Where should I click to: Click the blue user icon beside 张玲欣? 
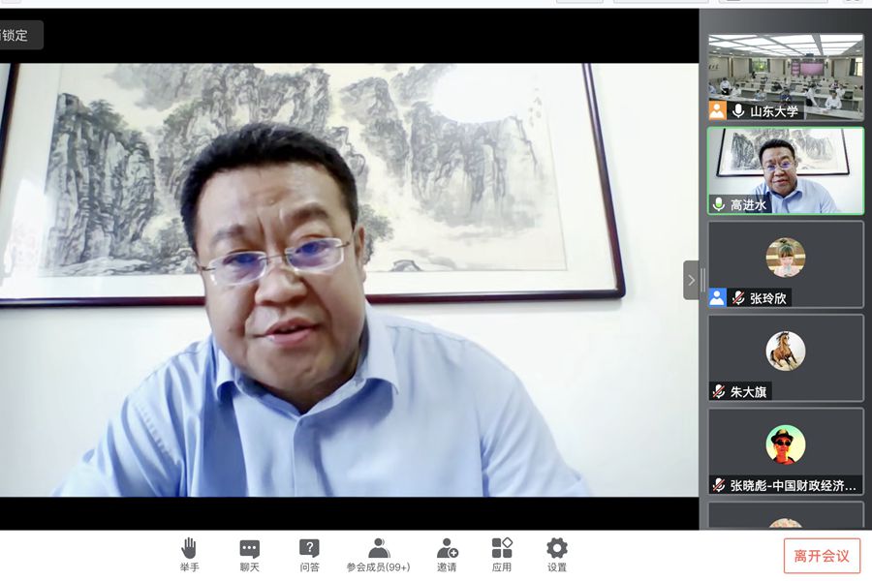(x=717, y=298)
